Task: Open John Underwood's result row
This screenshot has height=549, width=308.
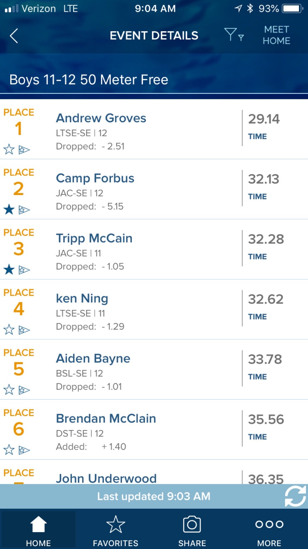Action: (x=106, y=478)
